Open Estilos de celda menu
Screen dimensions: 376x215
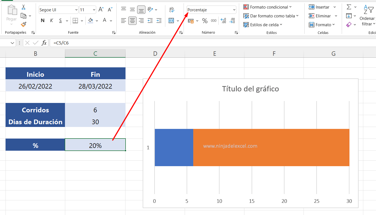click(x=263, y=25)
